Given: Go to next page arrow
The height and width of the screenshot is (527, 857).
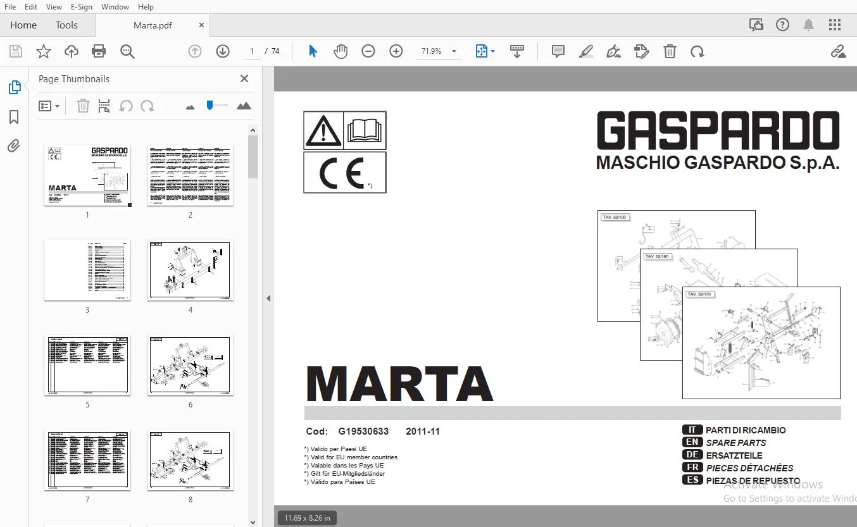Looking at the screenshot, I should 223,51.
